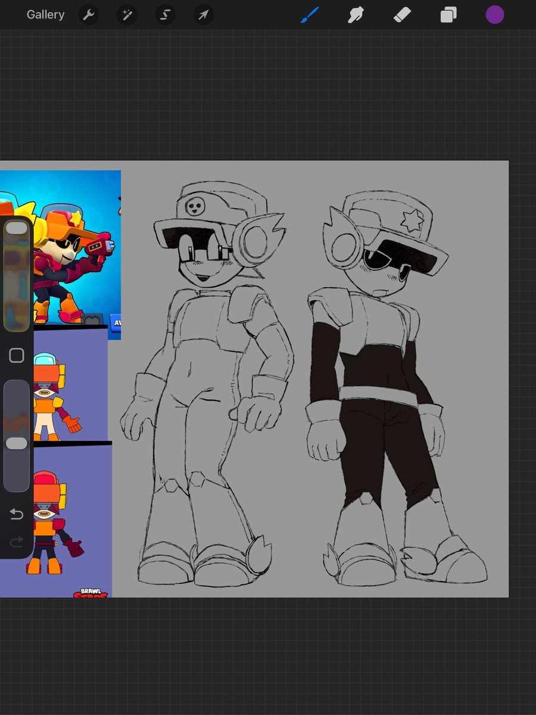This screenshot has height=715, width=536.
Task: Undo the last stroke
Action: click(17, 514)
